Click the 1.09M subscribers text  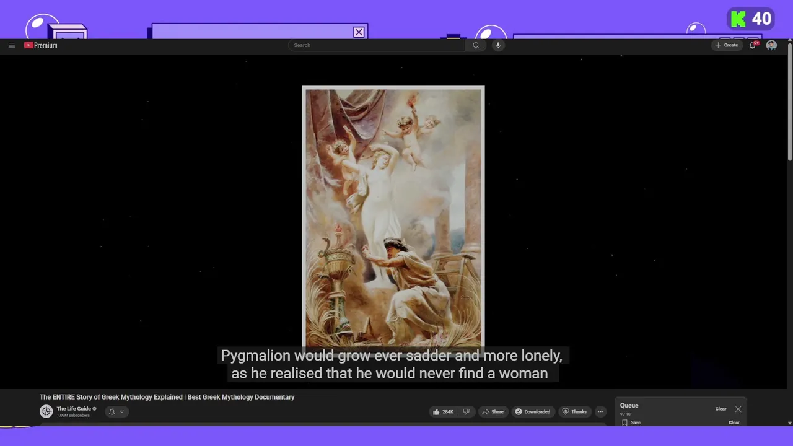pyautogui.click(x=73, y=415)
